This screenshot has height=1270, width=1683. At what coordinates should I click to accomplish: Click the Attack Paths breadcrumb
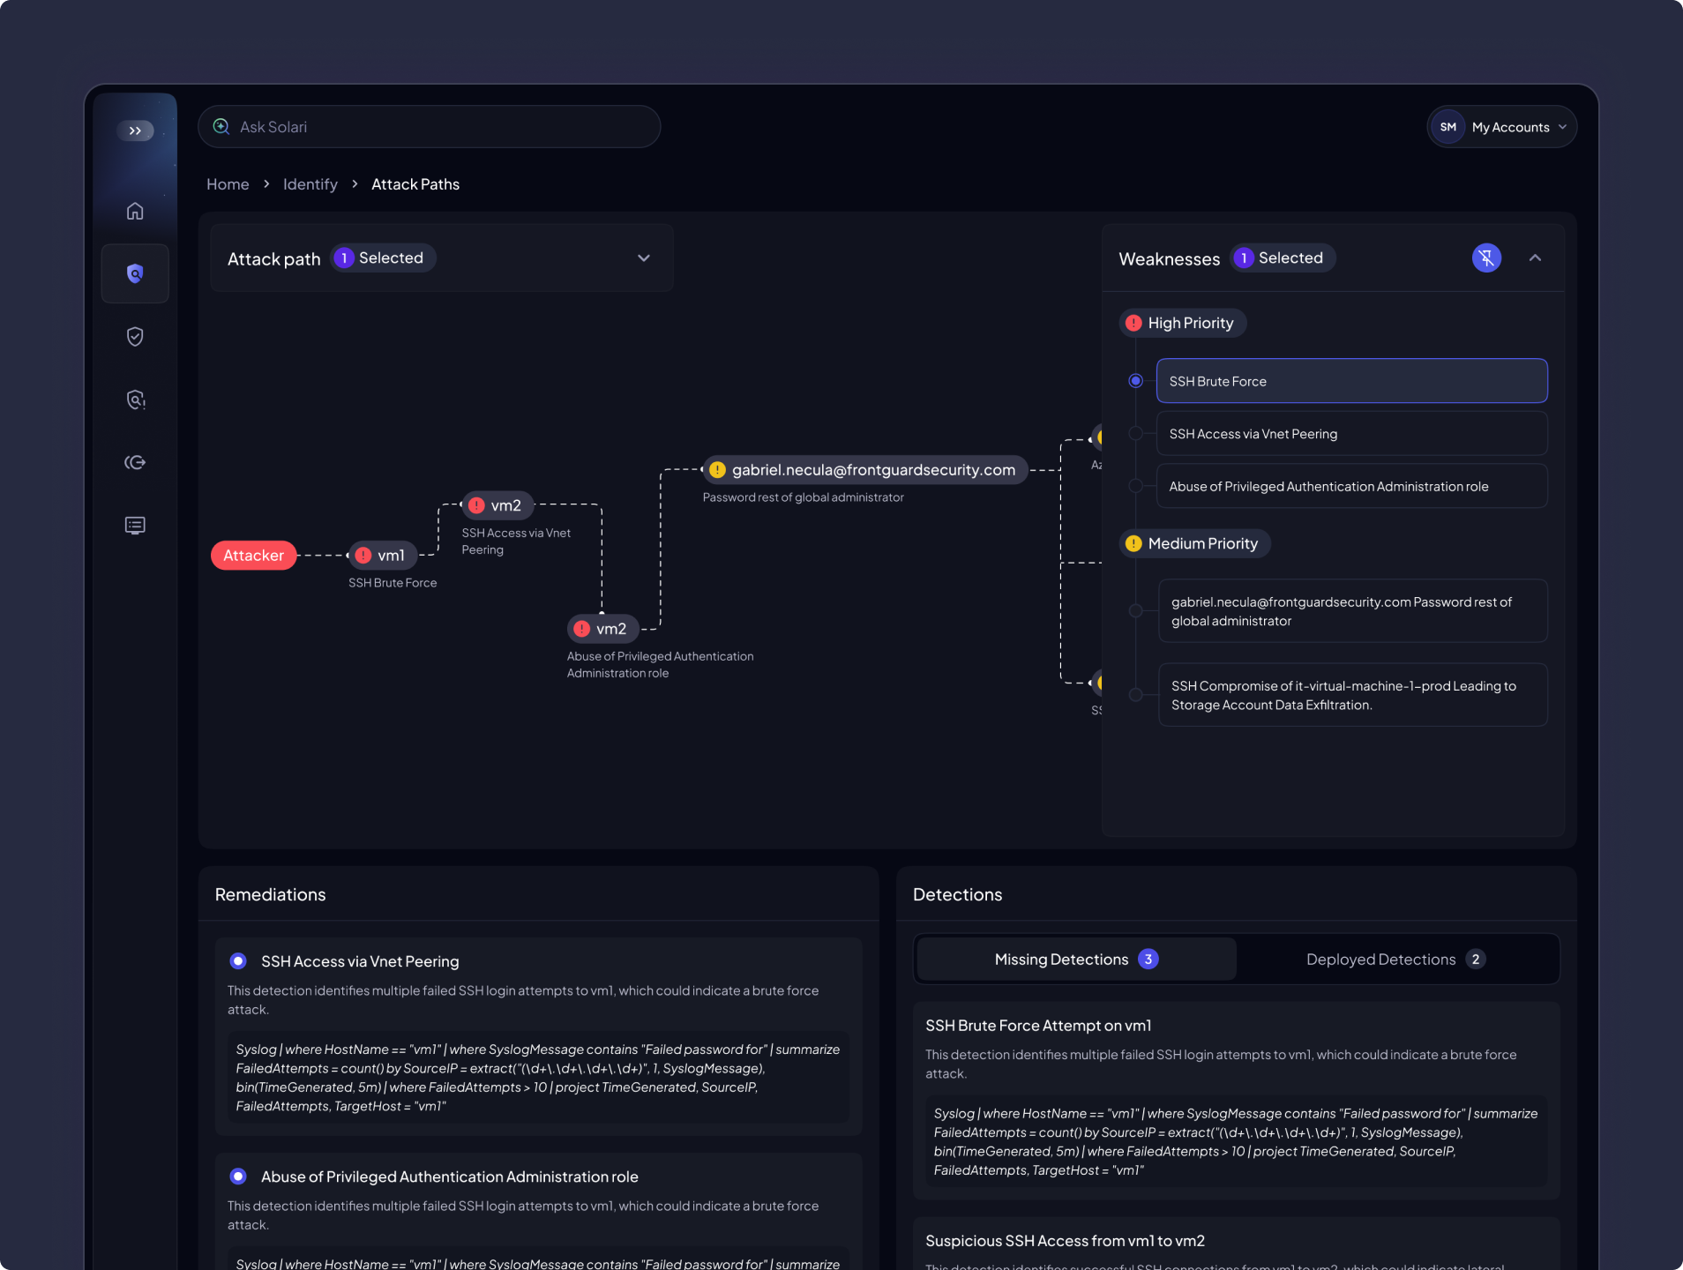415,184
